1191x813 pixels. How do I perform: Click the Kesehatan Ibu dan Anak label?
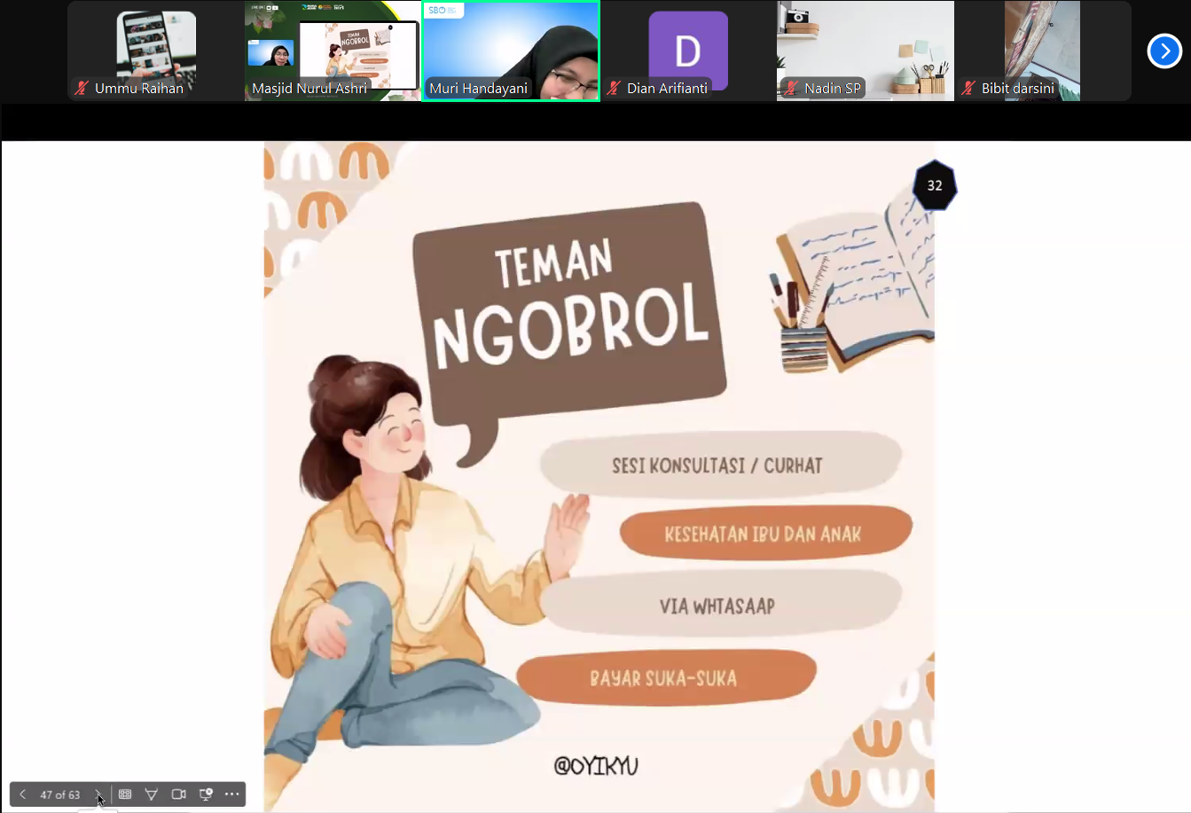(763, 535)
